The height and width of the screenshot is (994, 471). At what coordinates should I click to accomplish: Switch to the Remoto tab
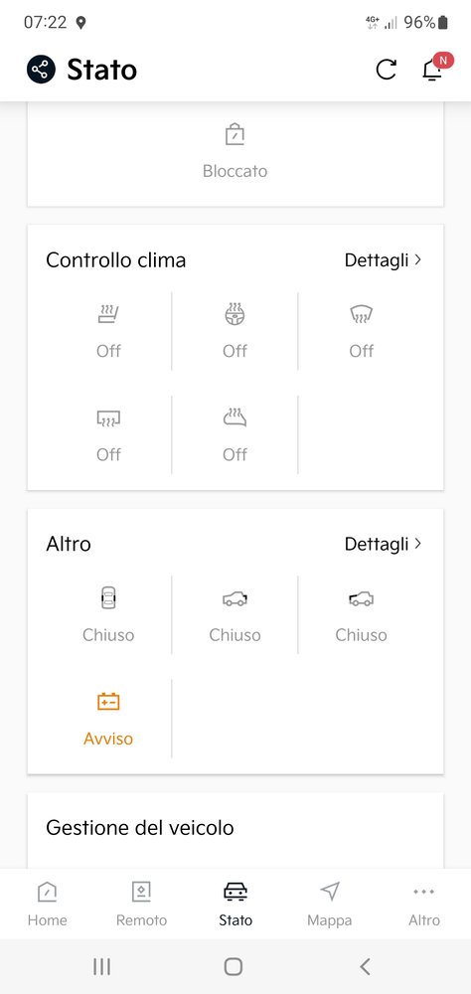[141, 904]
